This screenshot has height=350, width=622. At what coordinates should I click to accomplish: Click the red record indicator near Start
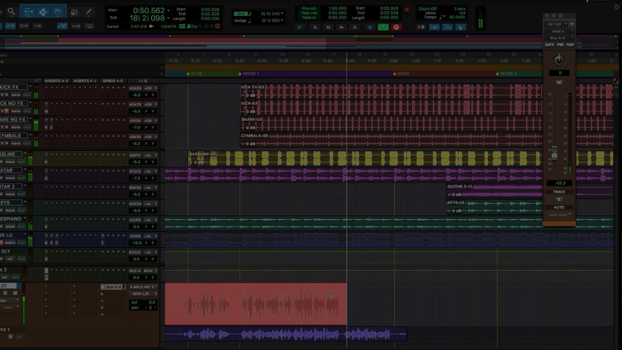(407, 9)
